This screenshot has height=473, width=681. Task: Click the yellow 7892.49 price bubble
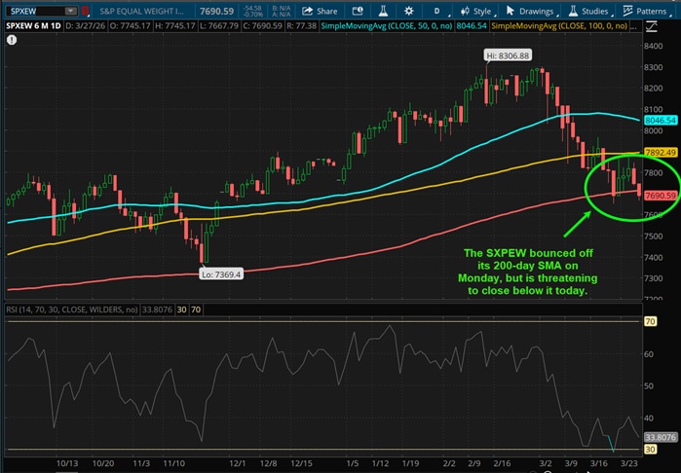pos(661,153)
